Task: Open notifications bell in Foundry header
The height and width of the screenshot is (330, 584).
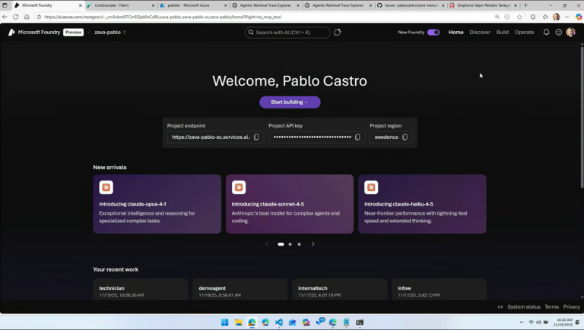Action: [x=546, y=33]
